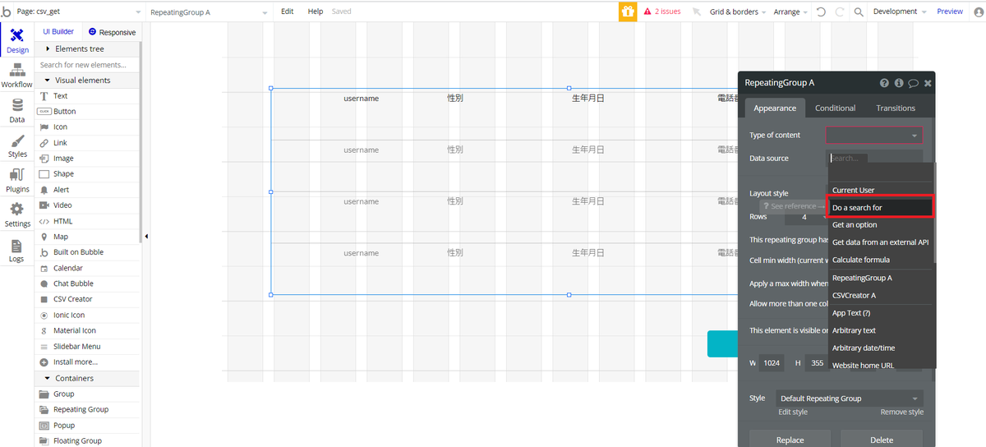This screenshot has width=986, height=447.
Task: Choose 'Get an option' from the list
Action: point(881,225)
